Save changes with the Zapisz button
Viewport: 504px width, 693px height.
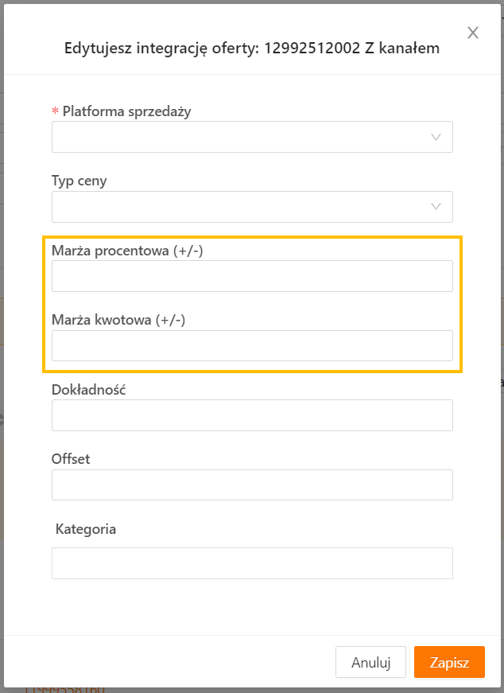449,662
